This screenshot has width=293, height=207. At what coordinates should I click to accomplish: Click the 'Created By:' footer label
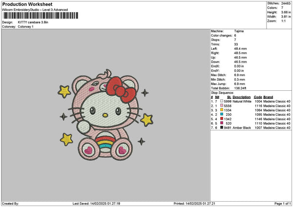click(10, 204)
